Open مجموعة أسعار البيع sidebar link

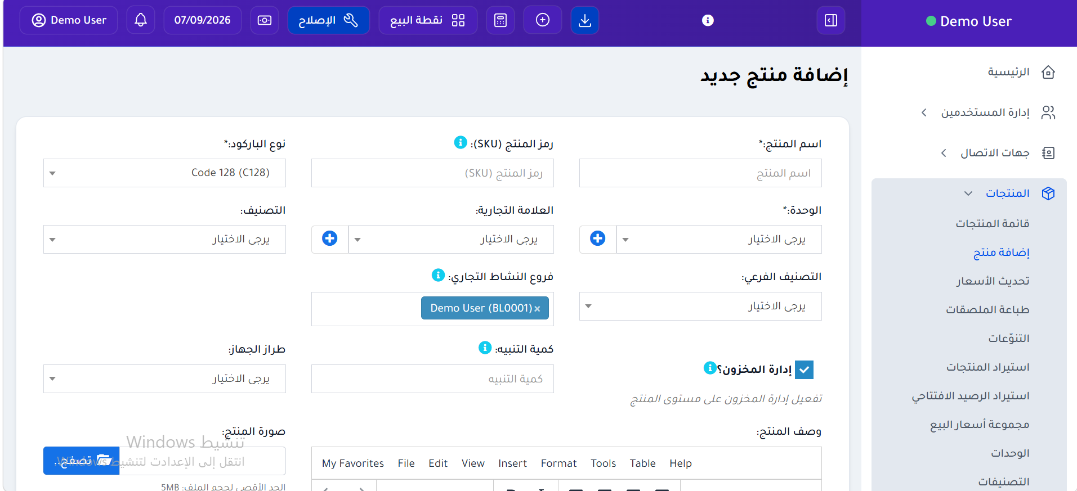click(x=980, y=424)
